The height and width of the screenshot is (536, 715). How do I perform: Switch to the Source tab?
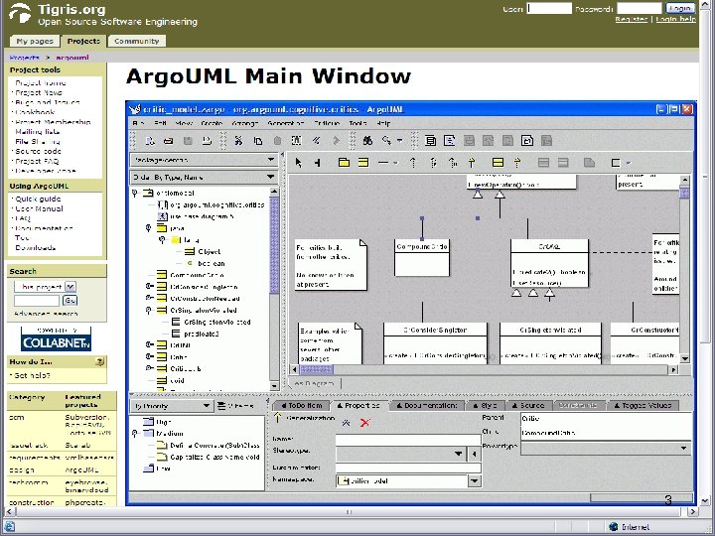pos(527,405)
